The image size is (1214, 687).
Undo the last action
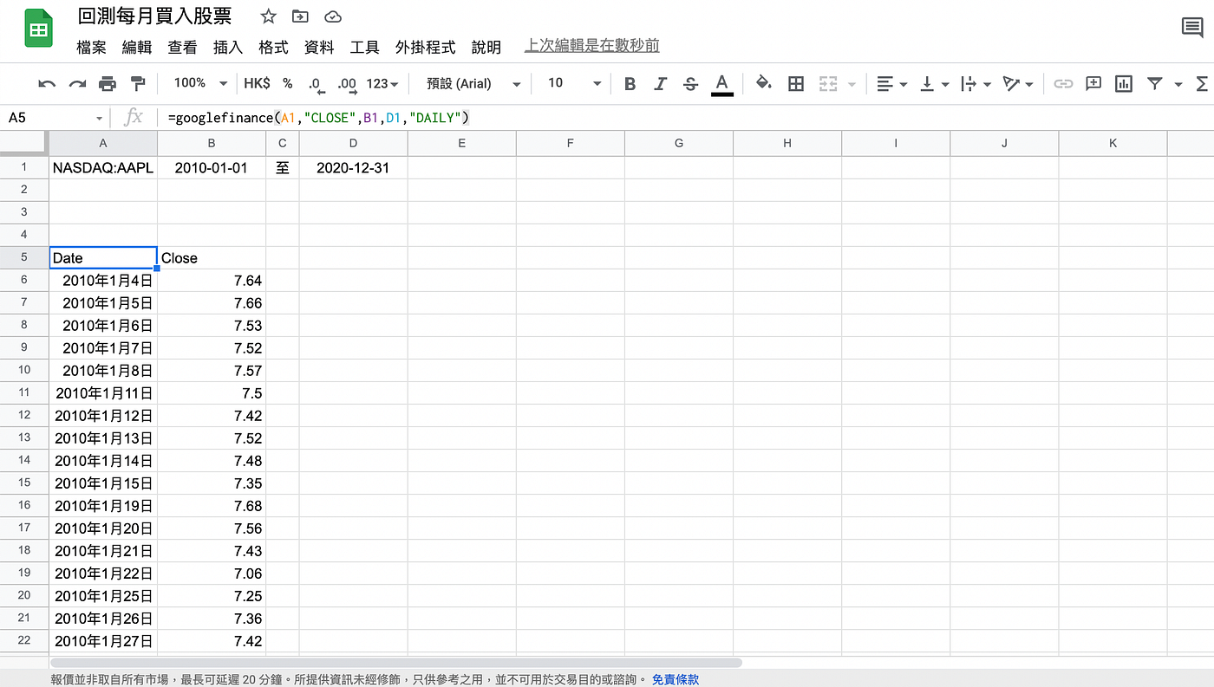[x=47, y=84]
